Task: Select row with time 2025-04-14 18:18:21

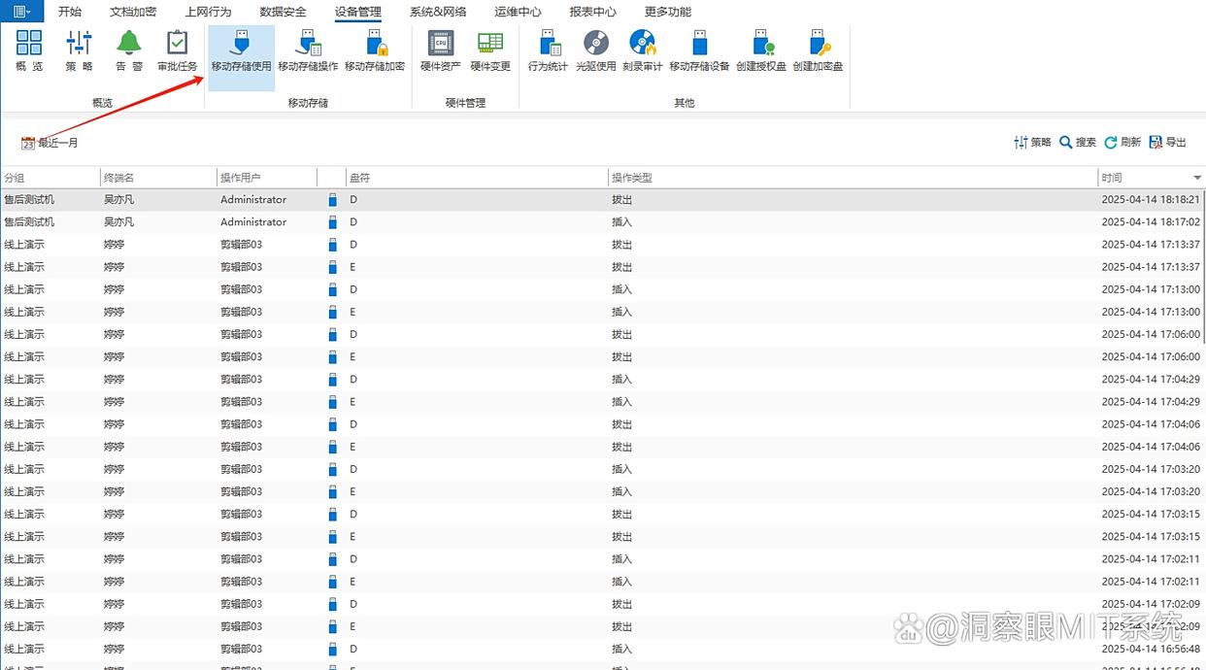Action: pyautogui.click(x=603, y=199)
